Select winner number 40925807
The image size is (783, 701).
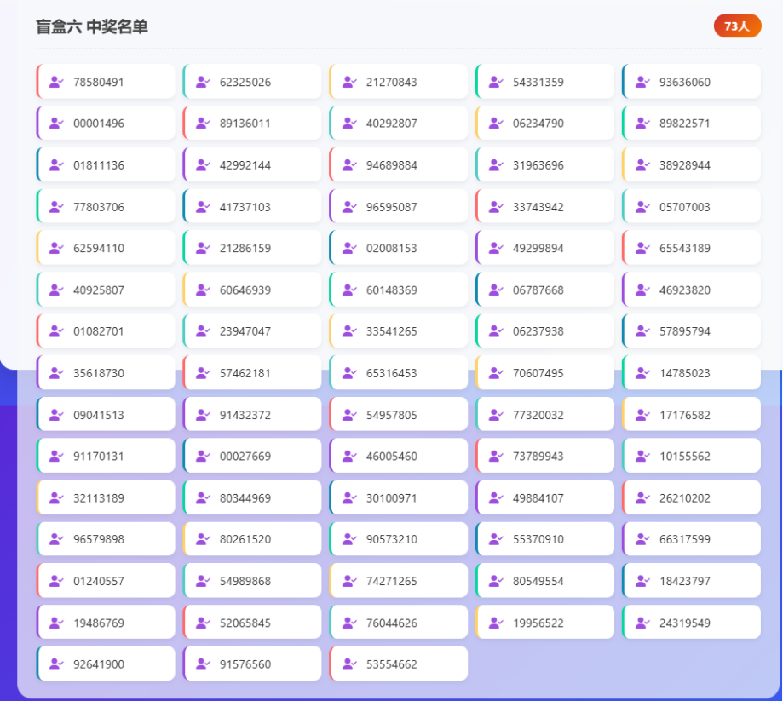pos(106,290)
